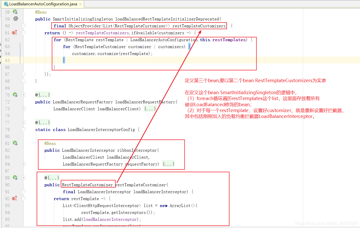Click the ifAvailable method call on line 61

point(144,33)
